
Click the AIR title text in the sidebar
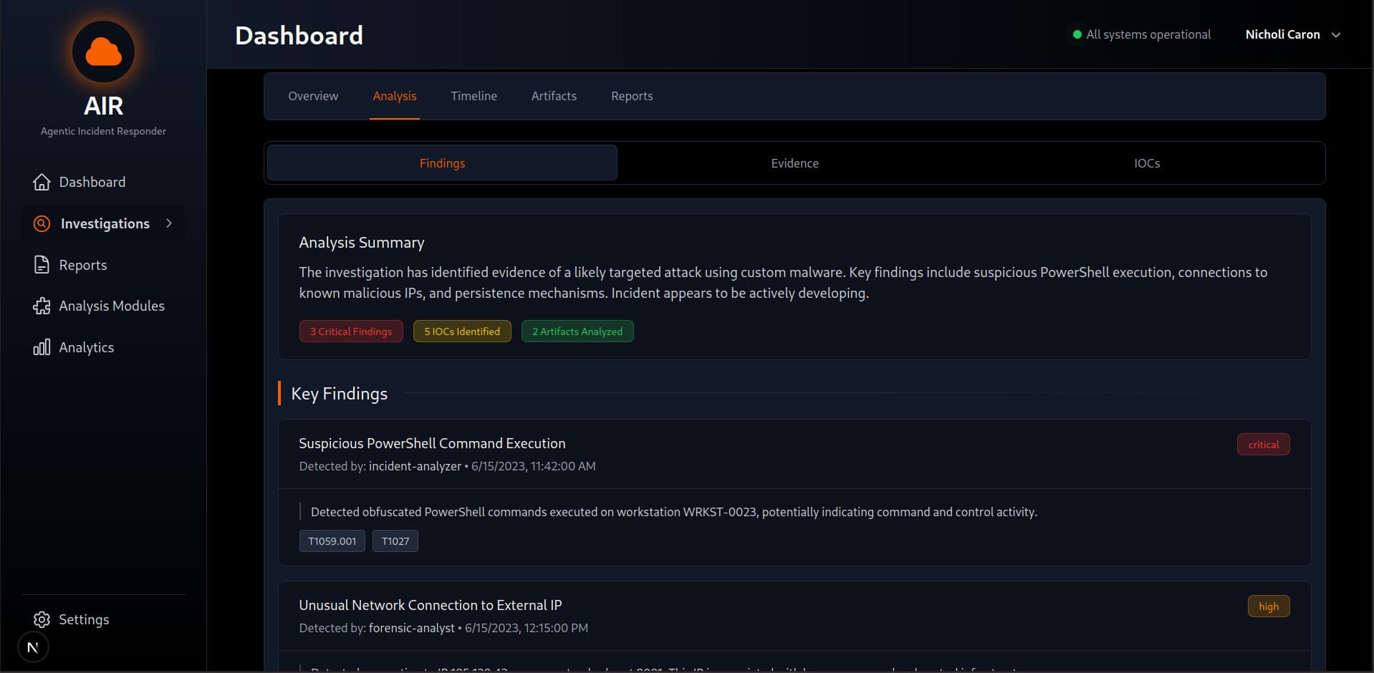103,106
